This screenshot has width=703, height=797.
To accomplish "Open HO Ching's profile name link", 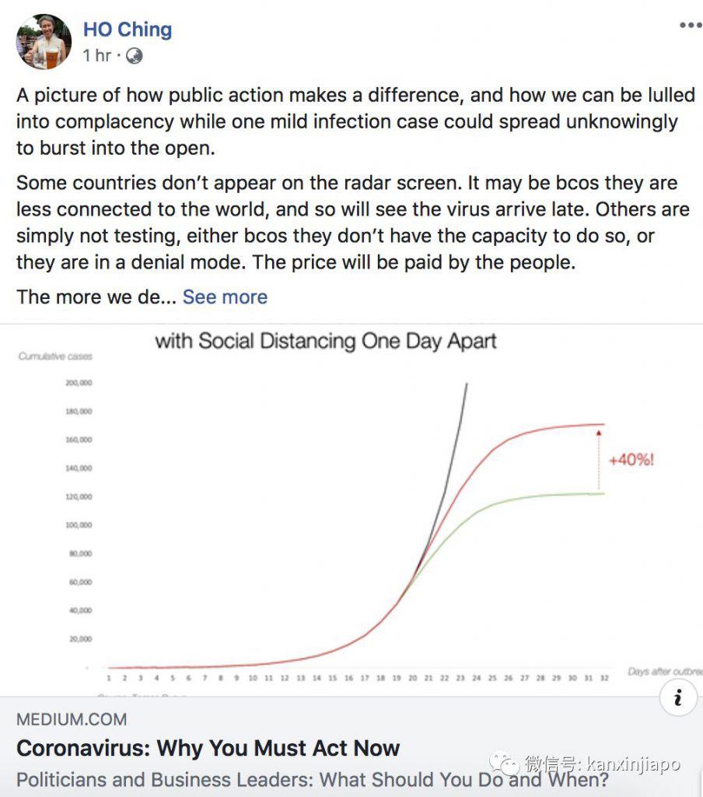I will coord(128,30).
